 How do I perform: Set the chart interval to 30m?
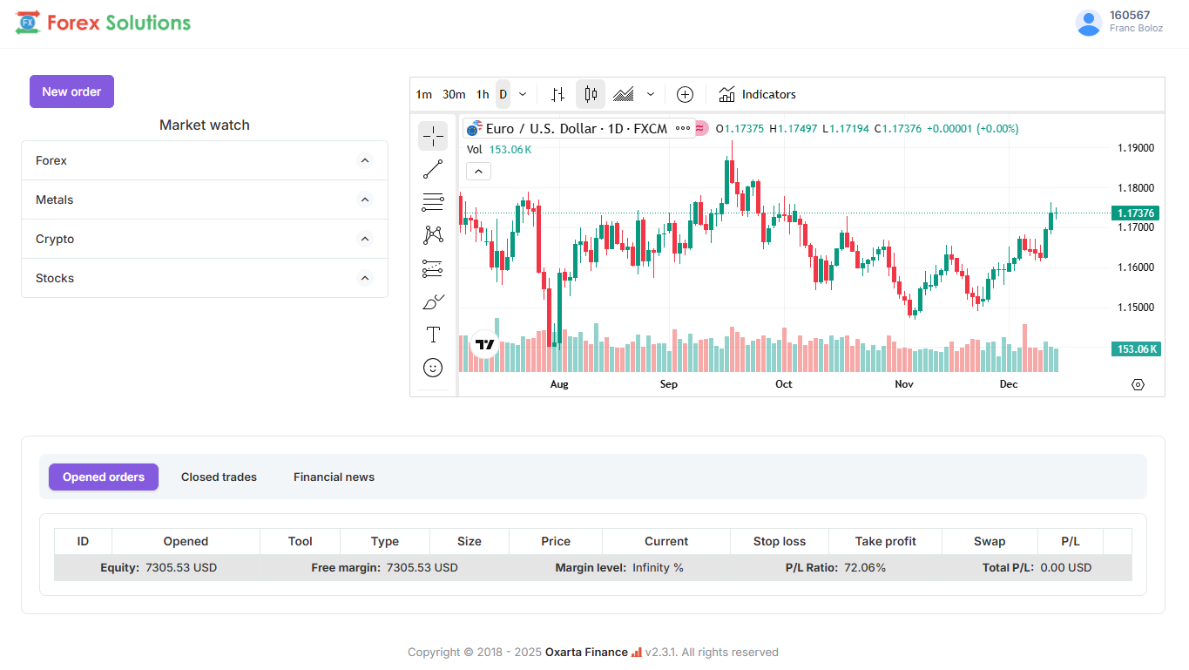tap(454, 94)
